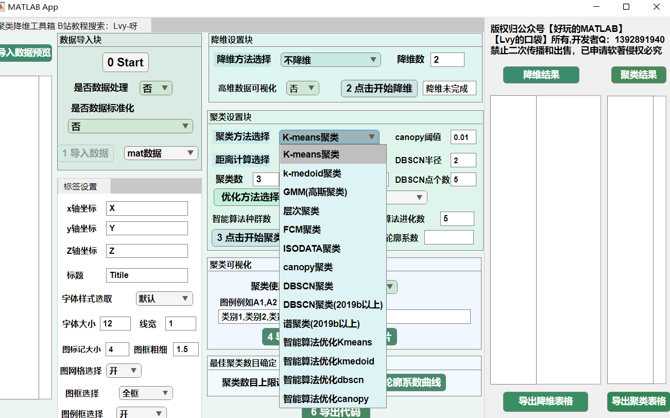This screenshot has height=418, width=670.
Task: Toggle the 图网格选择 dropdown set to 开
Action: [x=124, y=371]
